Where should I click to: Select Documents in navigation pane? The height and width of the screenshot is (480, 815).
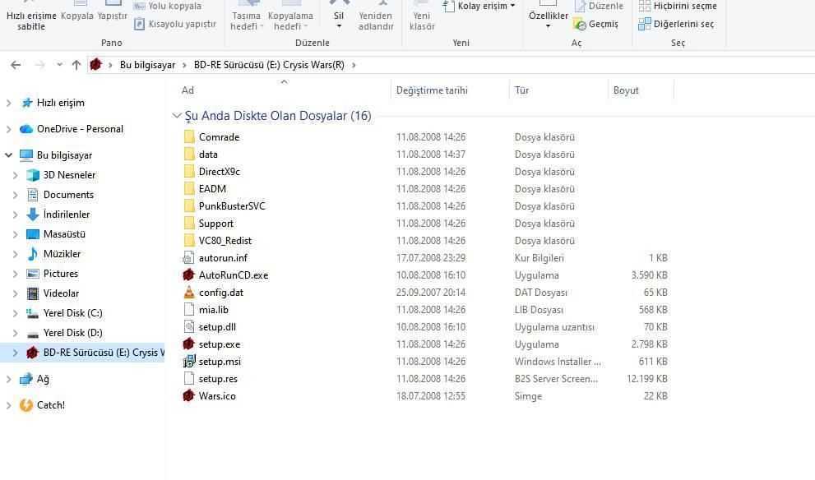pos(68,195)
